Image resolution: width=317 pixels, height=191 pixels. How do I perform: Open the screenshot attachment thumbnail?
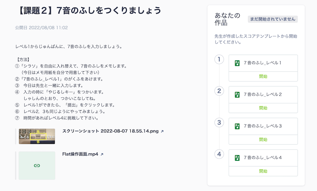coord(37,136)
